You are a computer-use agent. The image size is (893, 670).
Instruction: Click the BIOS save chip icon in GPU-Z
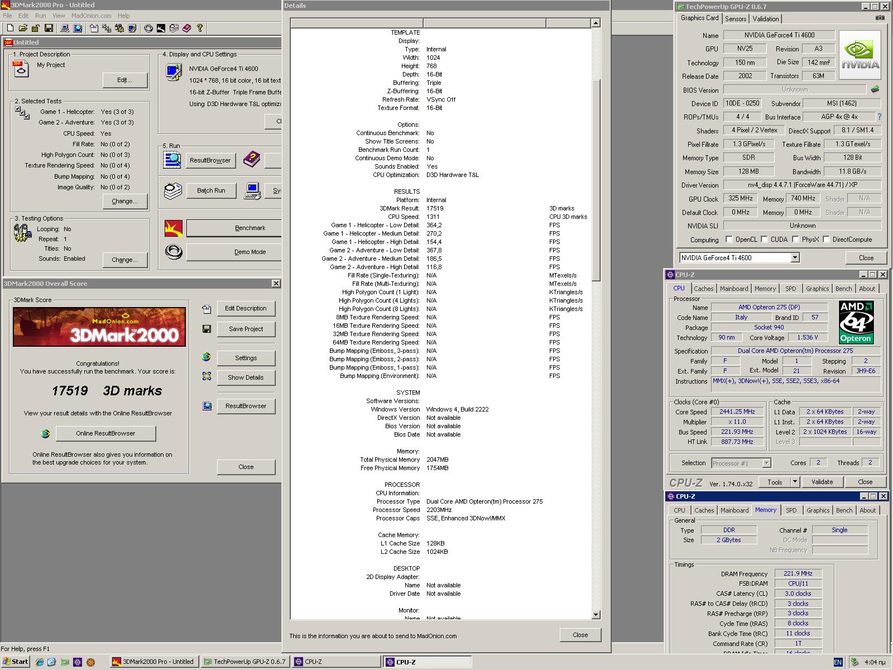(x=875, y=89)
